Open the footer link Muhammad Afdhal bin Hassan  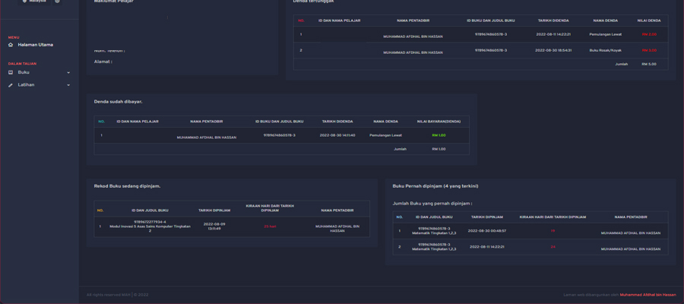point(648,295)
